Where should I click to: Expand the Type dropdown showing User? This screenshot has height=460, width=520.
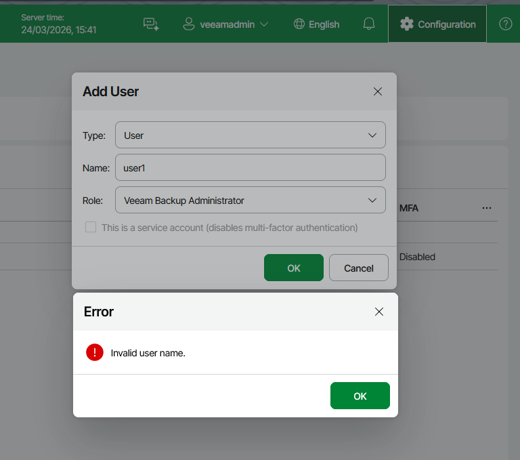[251, 135]
